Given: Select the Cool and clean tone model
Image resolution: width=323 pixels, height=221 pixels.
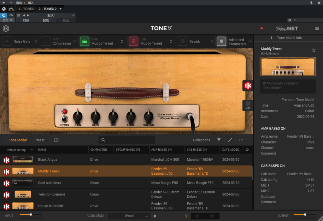Looking at the screenshot, I should (x=126, y=183).
